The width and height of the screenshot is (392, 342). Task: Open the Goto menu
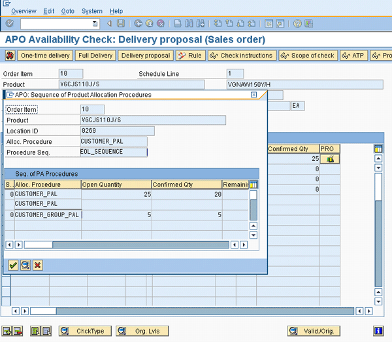(x=68, y=11)
